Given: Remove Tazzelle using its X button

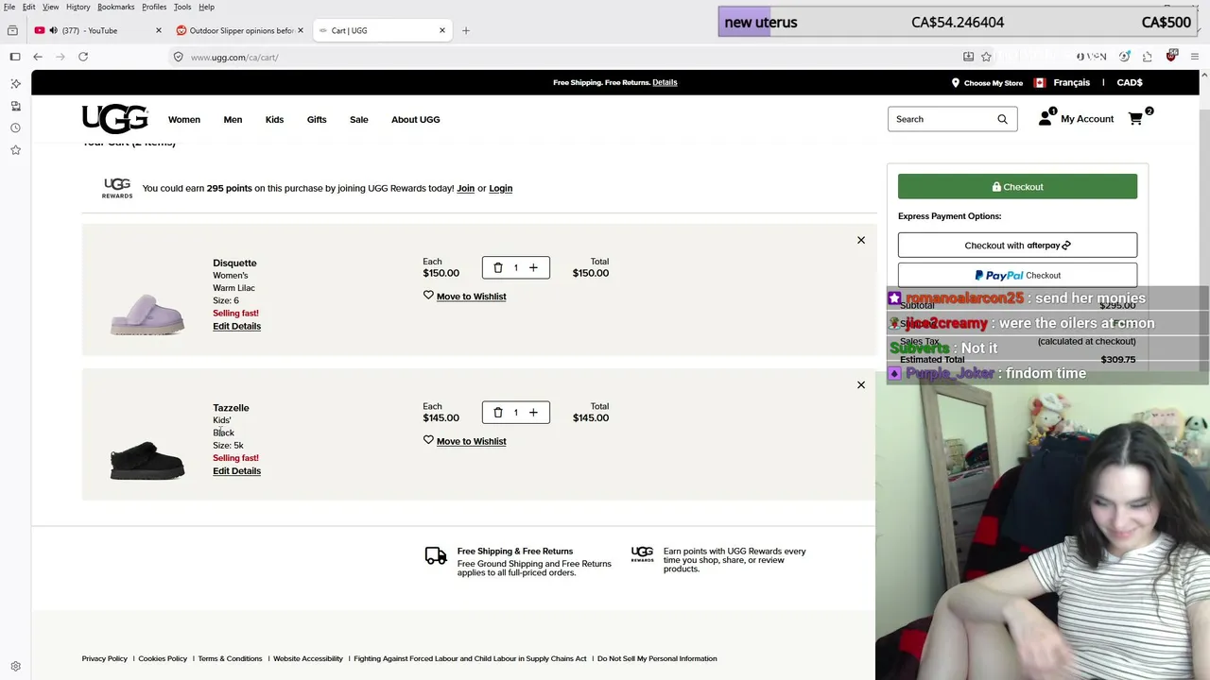Looking at the screenshot, I should tap(861, 384).
